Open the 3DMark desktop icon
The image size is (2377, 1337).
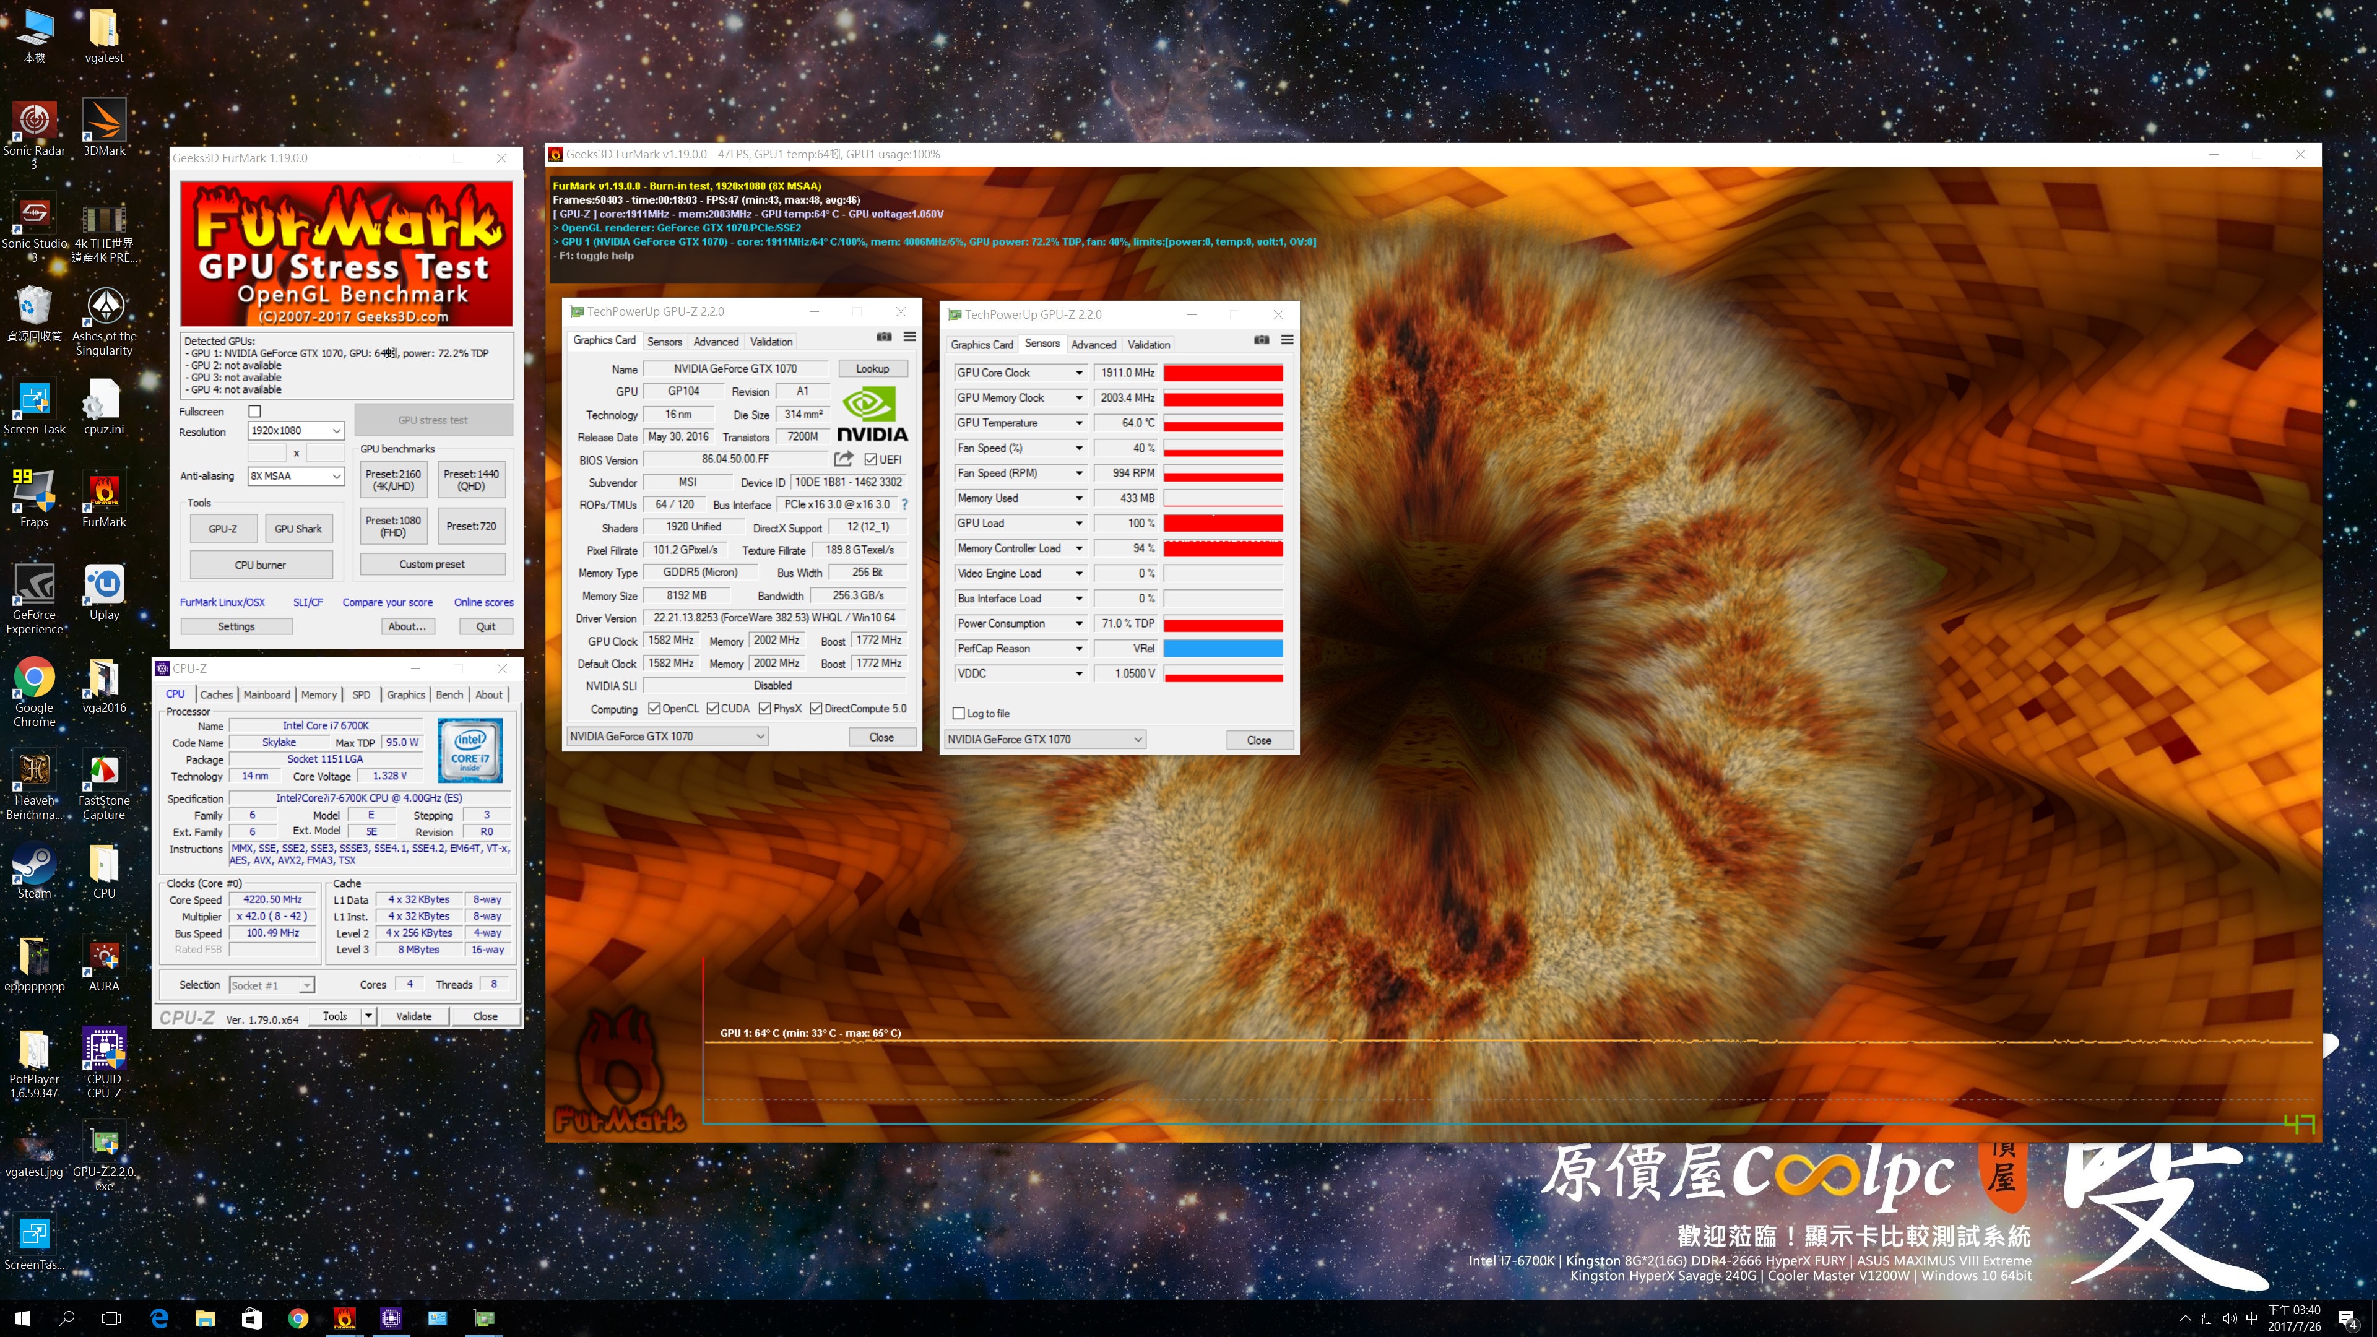pyautogui.click(x=104, y=128)
